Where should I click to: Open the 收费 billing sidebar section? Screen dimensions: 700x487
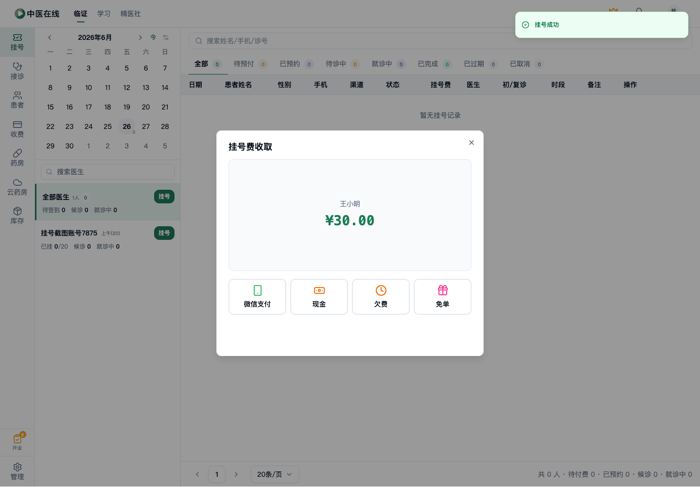pyautogui.click(x=17, y=129)
